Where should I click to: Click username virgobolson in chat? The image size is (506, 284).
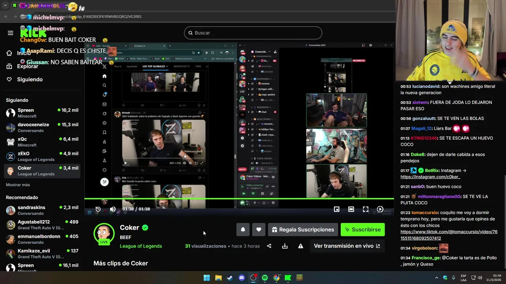coord(424,248)
